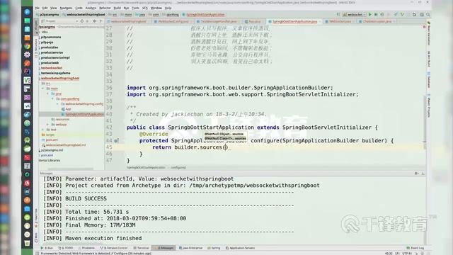Open the Version Control tool window
The height and width of the screenshot is (255, 453).
[x=113, y=248]
